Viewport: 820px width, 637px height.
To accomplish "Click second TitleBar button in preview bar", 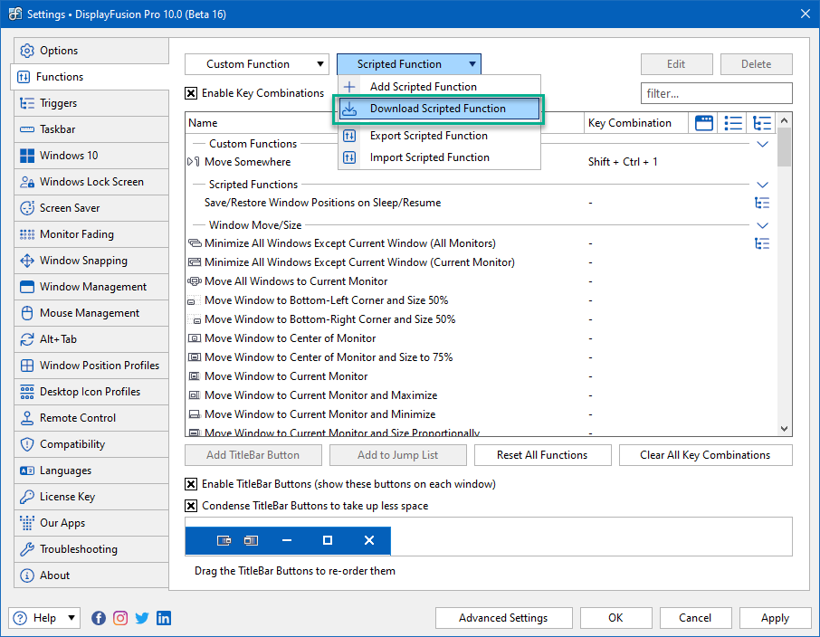I will [x=251, y=541].
